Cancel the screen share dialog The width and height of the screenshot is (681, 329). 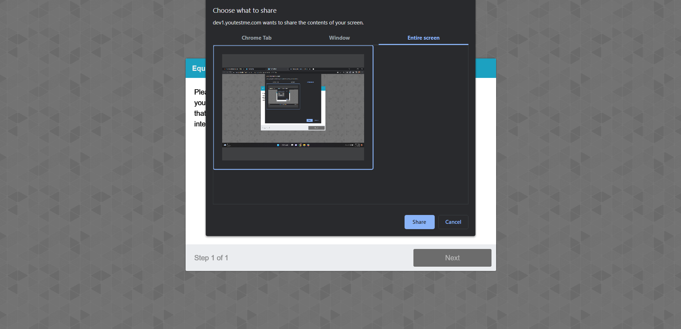tap(453, 222)
